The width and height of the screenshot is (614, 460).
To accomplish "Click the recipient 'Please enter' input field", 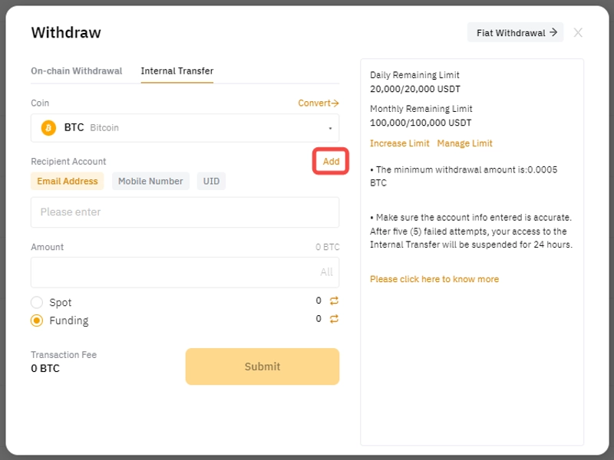I will (x=185, y=212).
